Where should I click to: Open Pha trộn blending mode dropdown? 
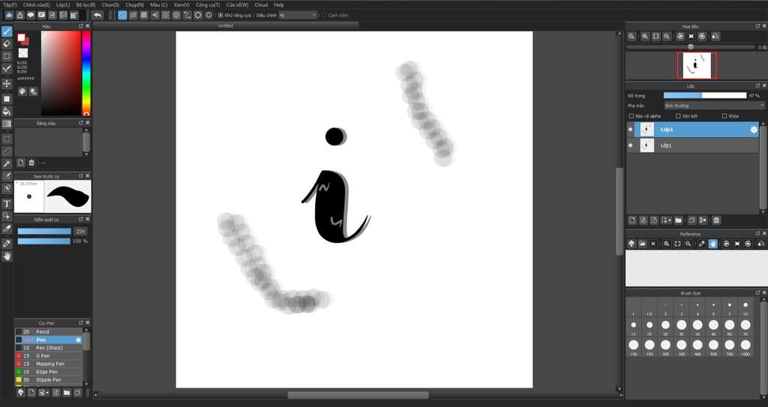click(x=714, y=106)
